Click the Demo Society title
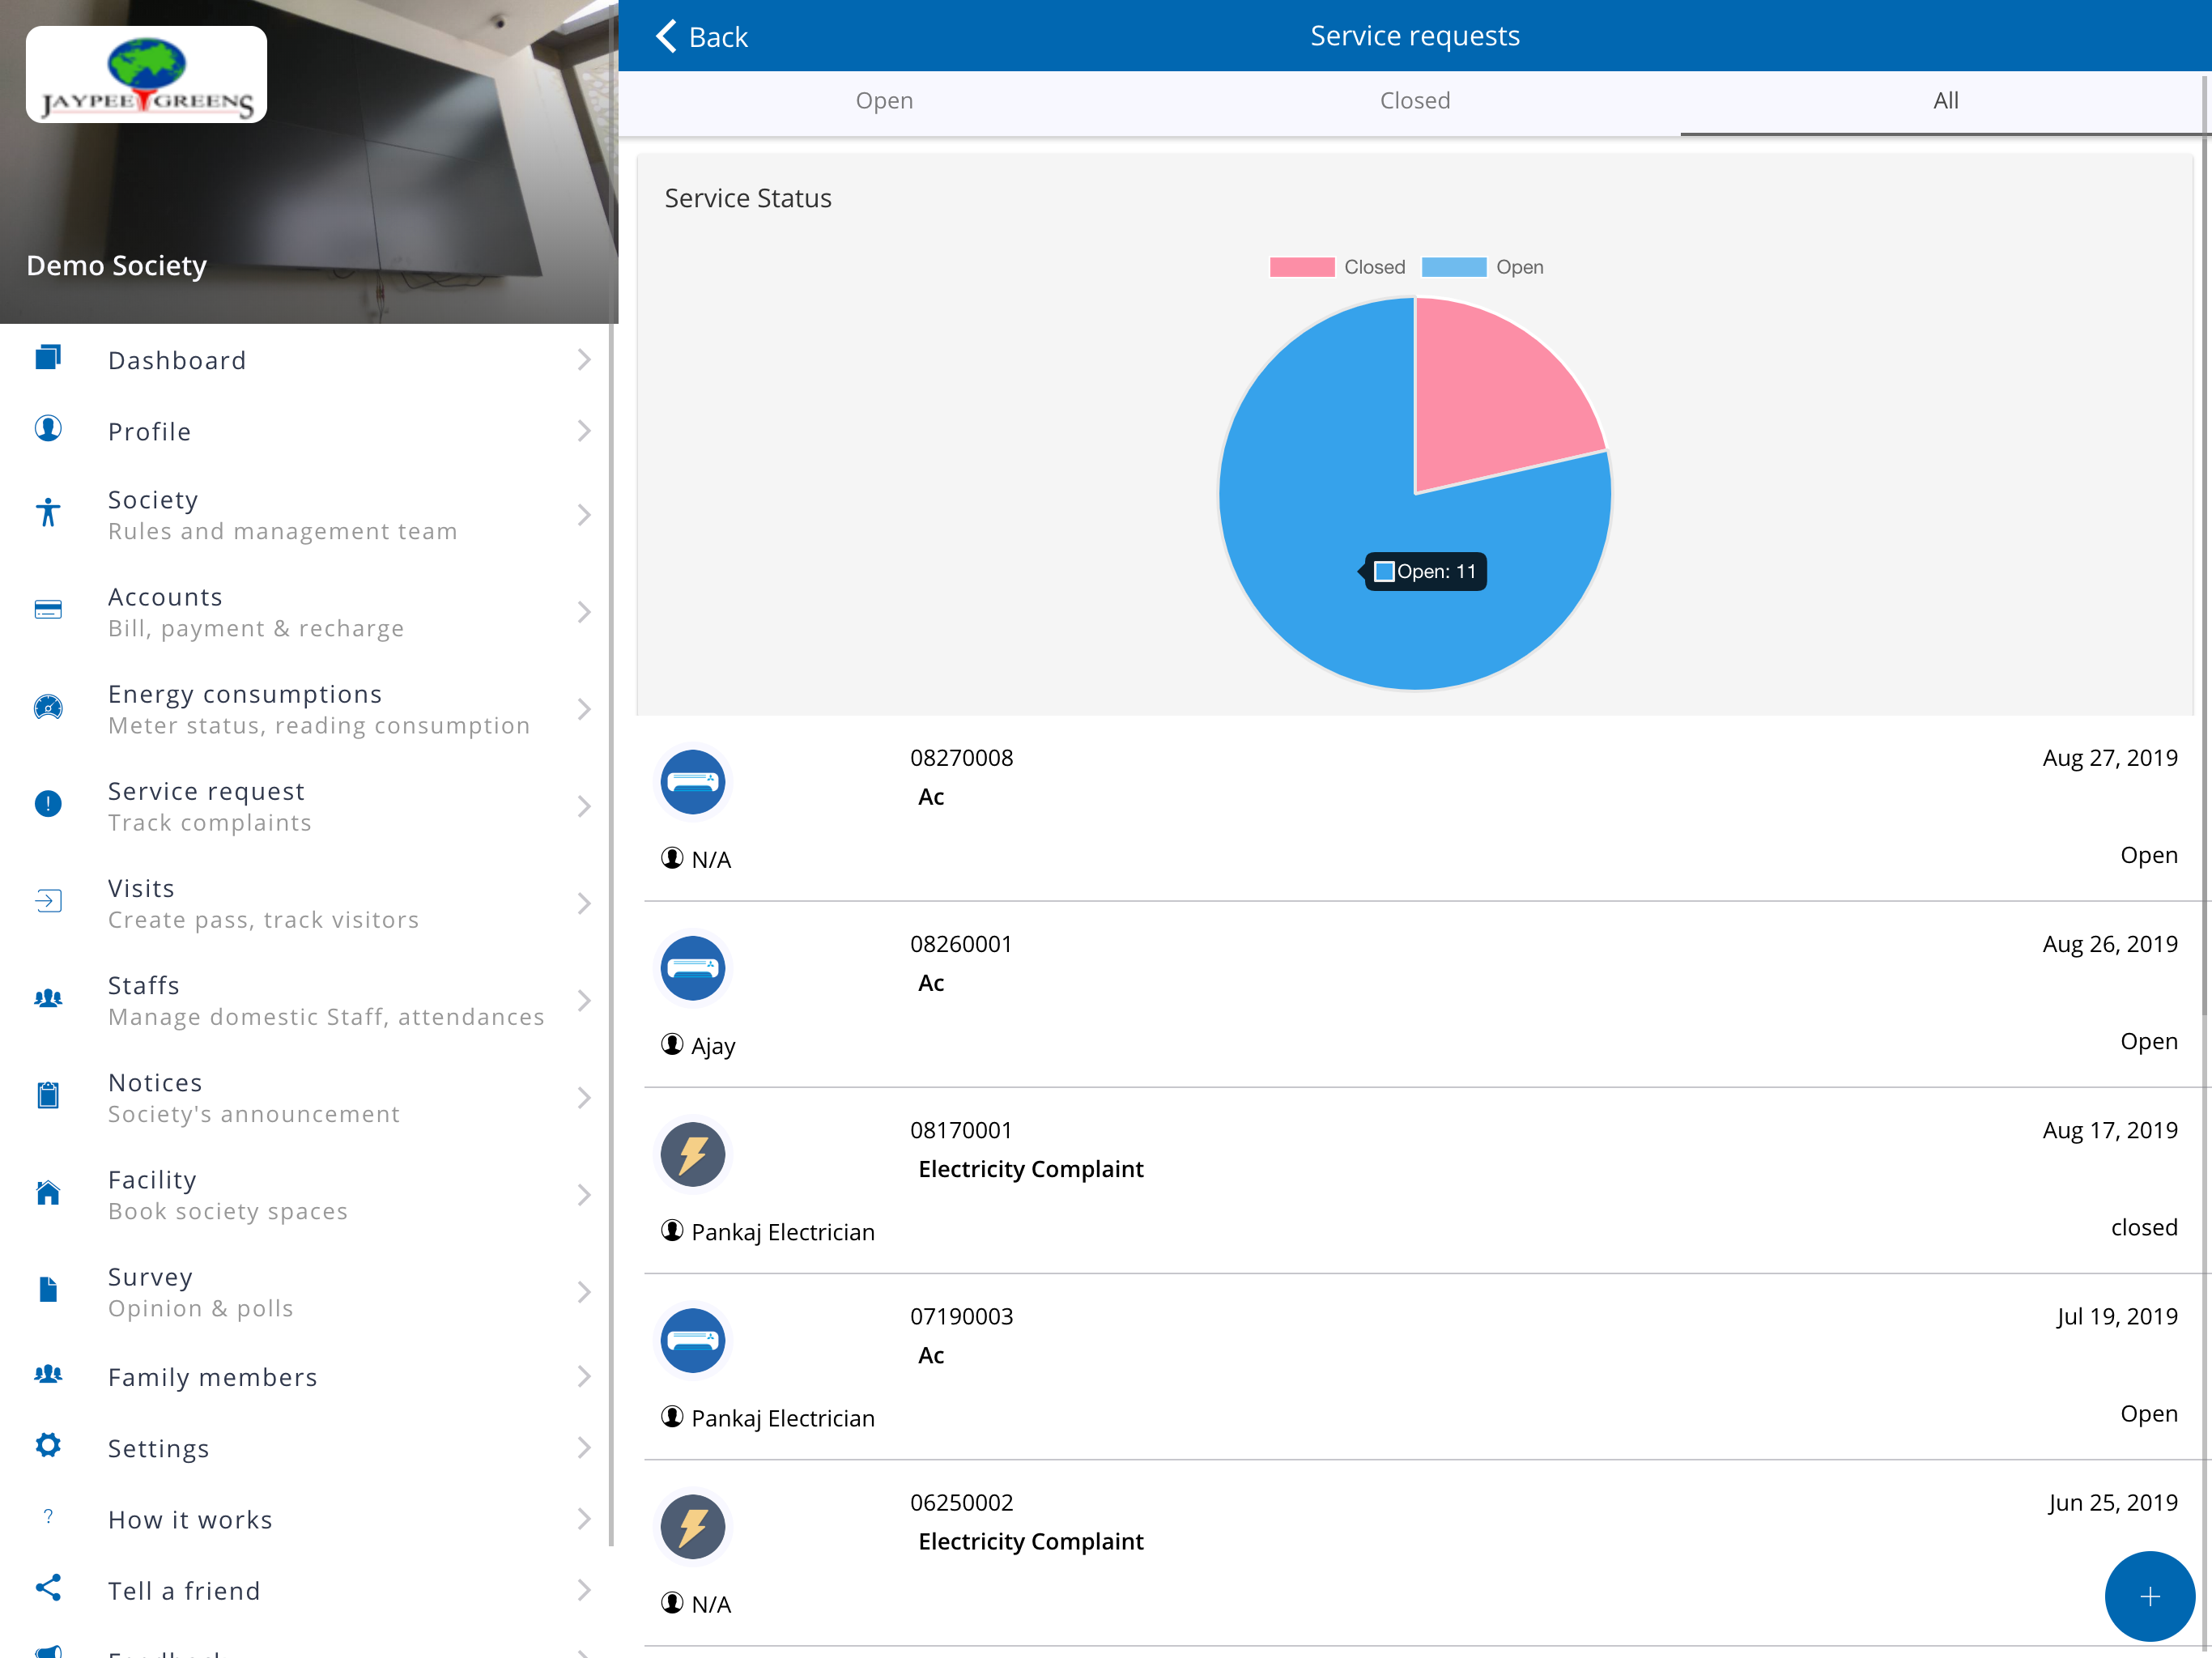This screenshot has height=1658, width=2212. pos(116,265)
